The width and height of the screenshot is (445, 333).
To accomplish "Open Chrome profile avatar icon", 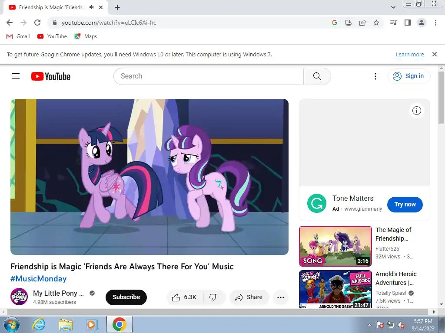I will pos(422,23).
